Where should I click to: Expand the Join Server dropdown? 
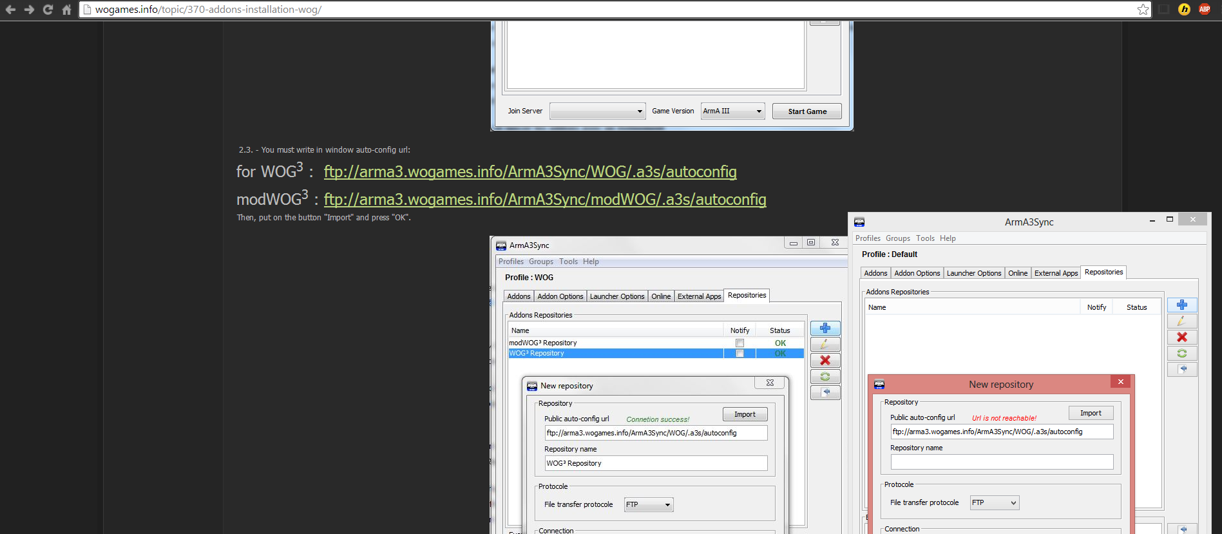pos(597,111)
